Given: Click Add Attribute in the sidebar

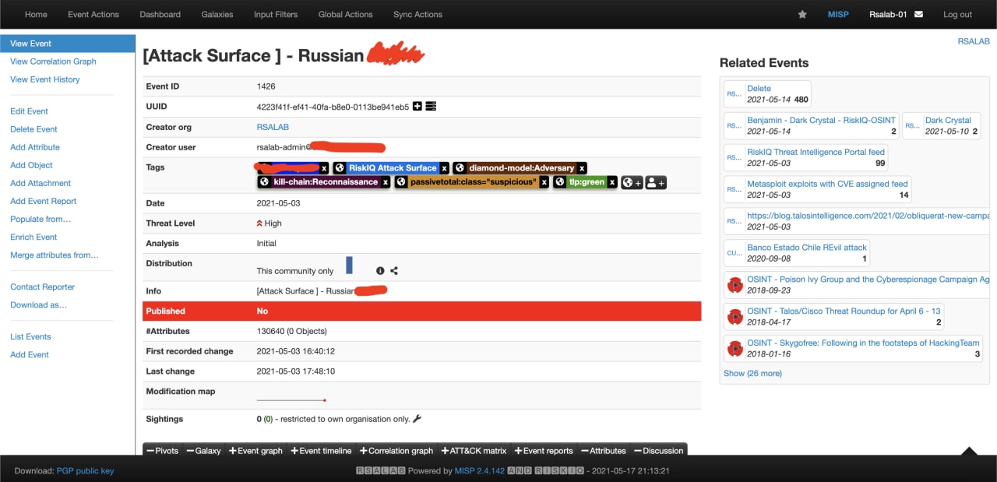Looking at the screenshot, I should point(35,147).
